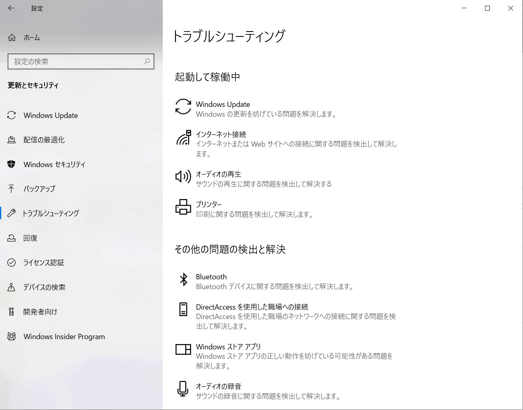The width and height of the screenshot is (523, 410).
Task: Click the ライセンス認証 checkmark icon
Action: [11, 263]
